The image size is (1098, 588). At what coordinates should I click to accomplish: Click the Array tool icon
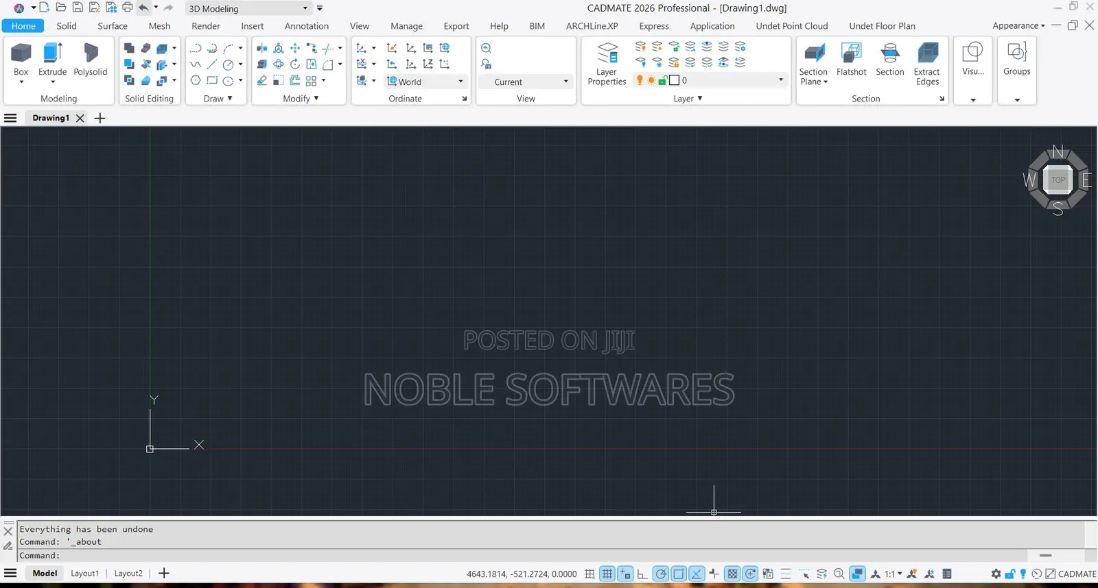[x=312, y=81]
